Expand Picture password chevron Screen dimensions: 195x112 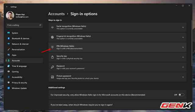[183, 77]
